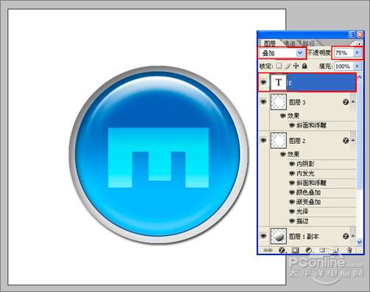Click the 渐变叠加 effect label
Image resolution: width=370 pixels, height=292 pixels.
pyautogui.click(x=308, y=202)
